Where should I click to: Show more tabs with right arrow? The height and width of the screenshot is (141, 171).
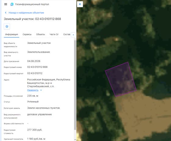tap(73, 35)
